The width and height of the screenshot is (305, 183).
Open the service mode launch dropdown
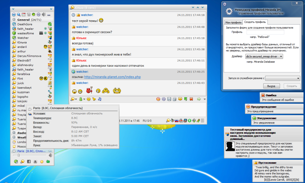(x=283, y=78)
